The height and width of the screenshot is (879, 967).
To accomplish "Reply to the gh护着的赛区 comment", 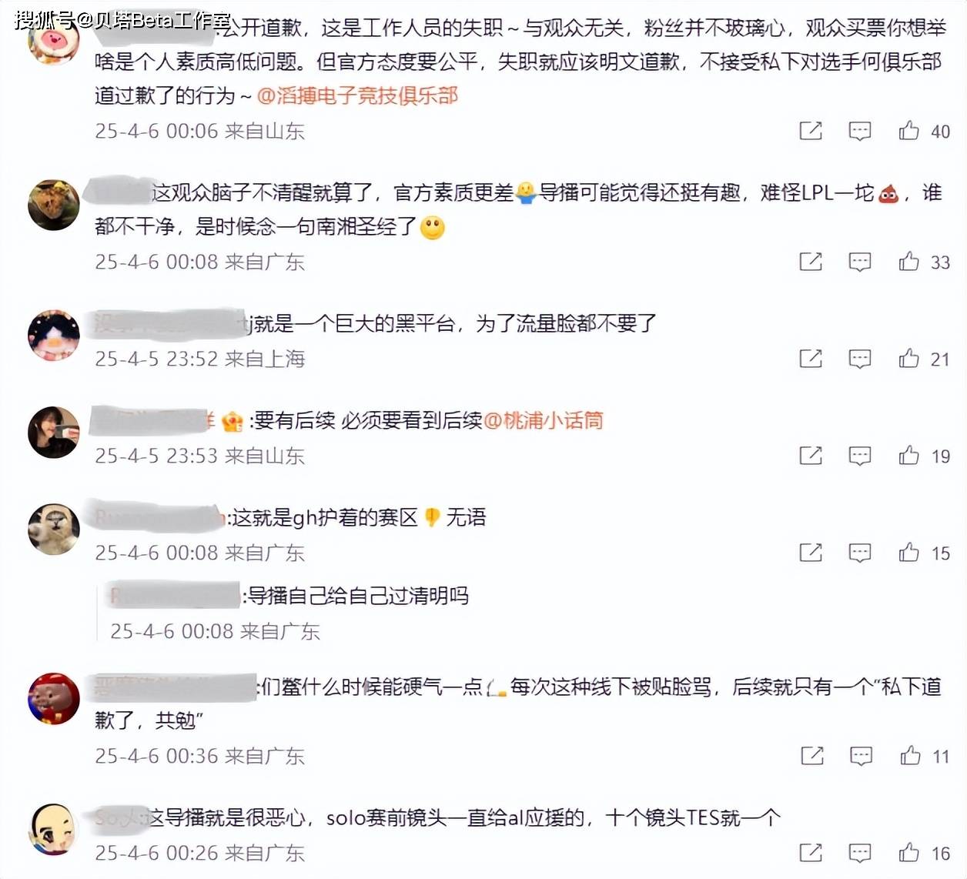I will tap(860, 553).
